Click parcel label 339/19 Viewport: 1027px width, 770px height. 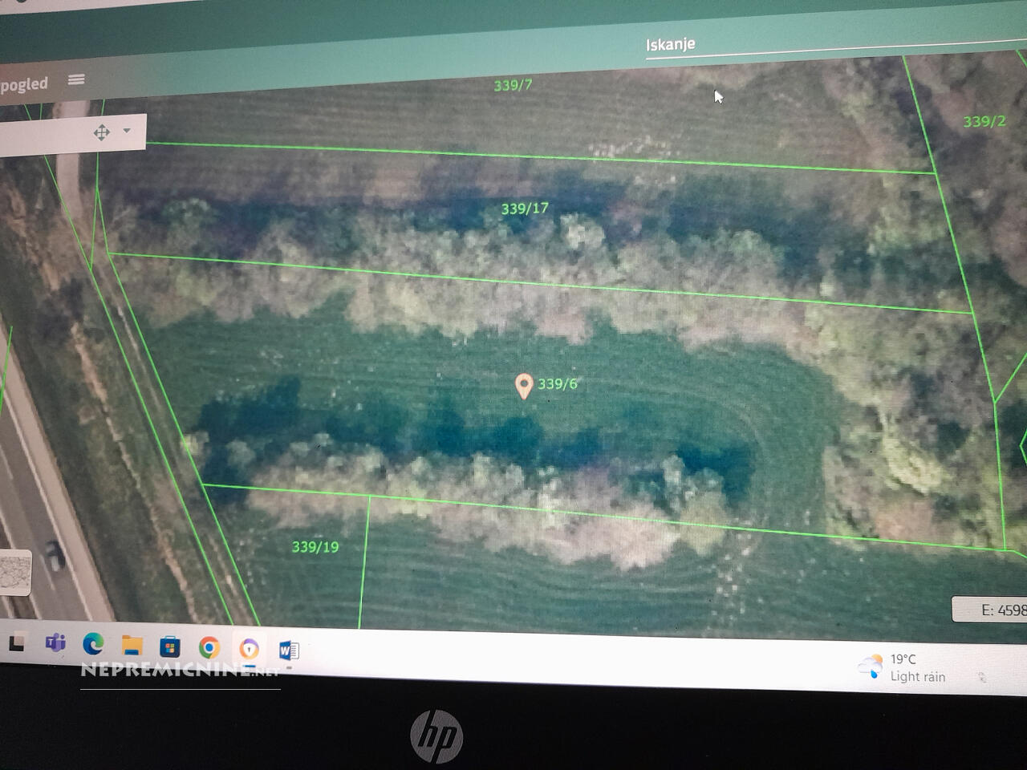tap(315, 547)
